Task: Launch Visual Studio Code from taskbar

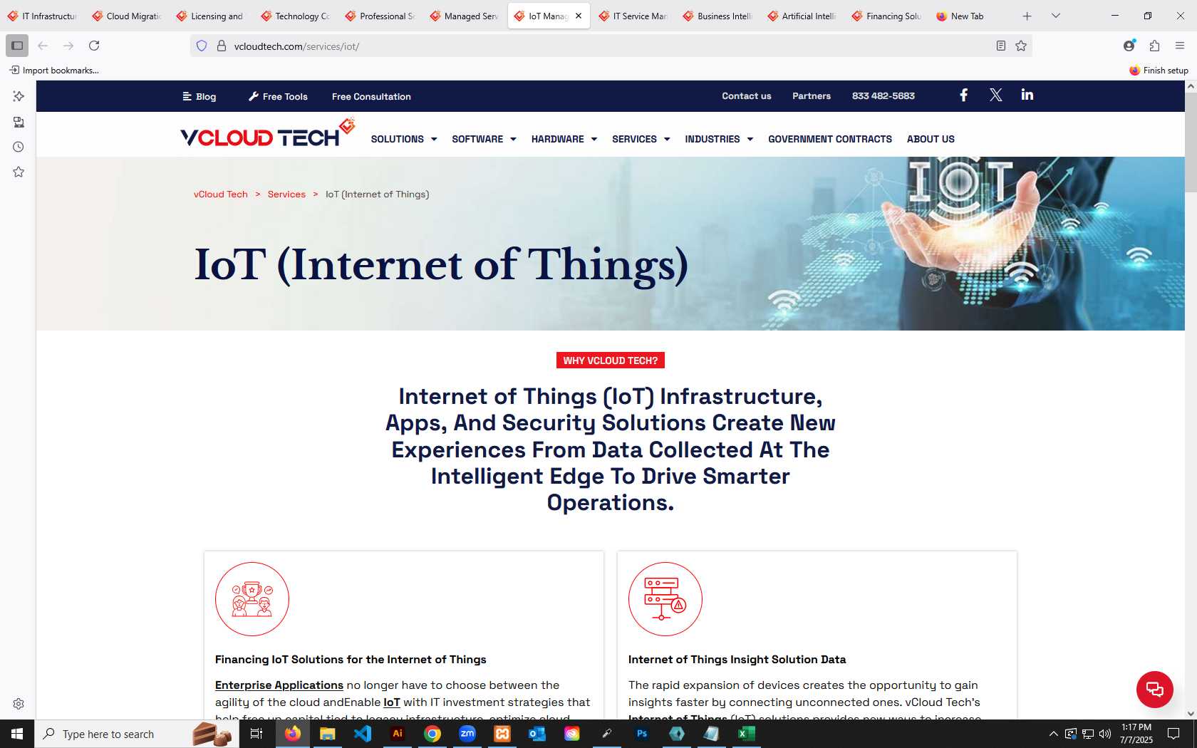Action: point(363,734)
